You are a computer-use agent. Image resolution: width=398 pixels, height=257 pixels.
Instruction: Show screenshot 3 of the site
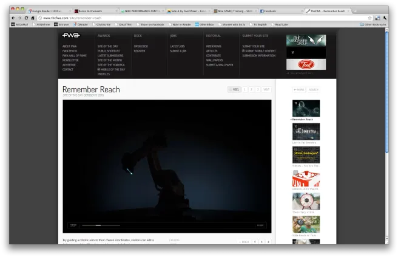coord(258,89)
